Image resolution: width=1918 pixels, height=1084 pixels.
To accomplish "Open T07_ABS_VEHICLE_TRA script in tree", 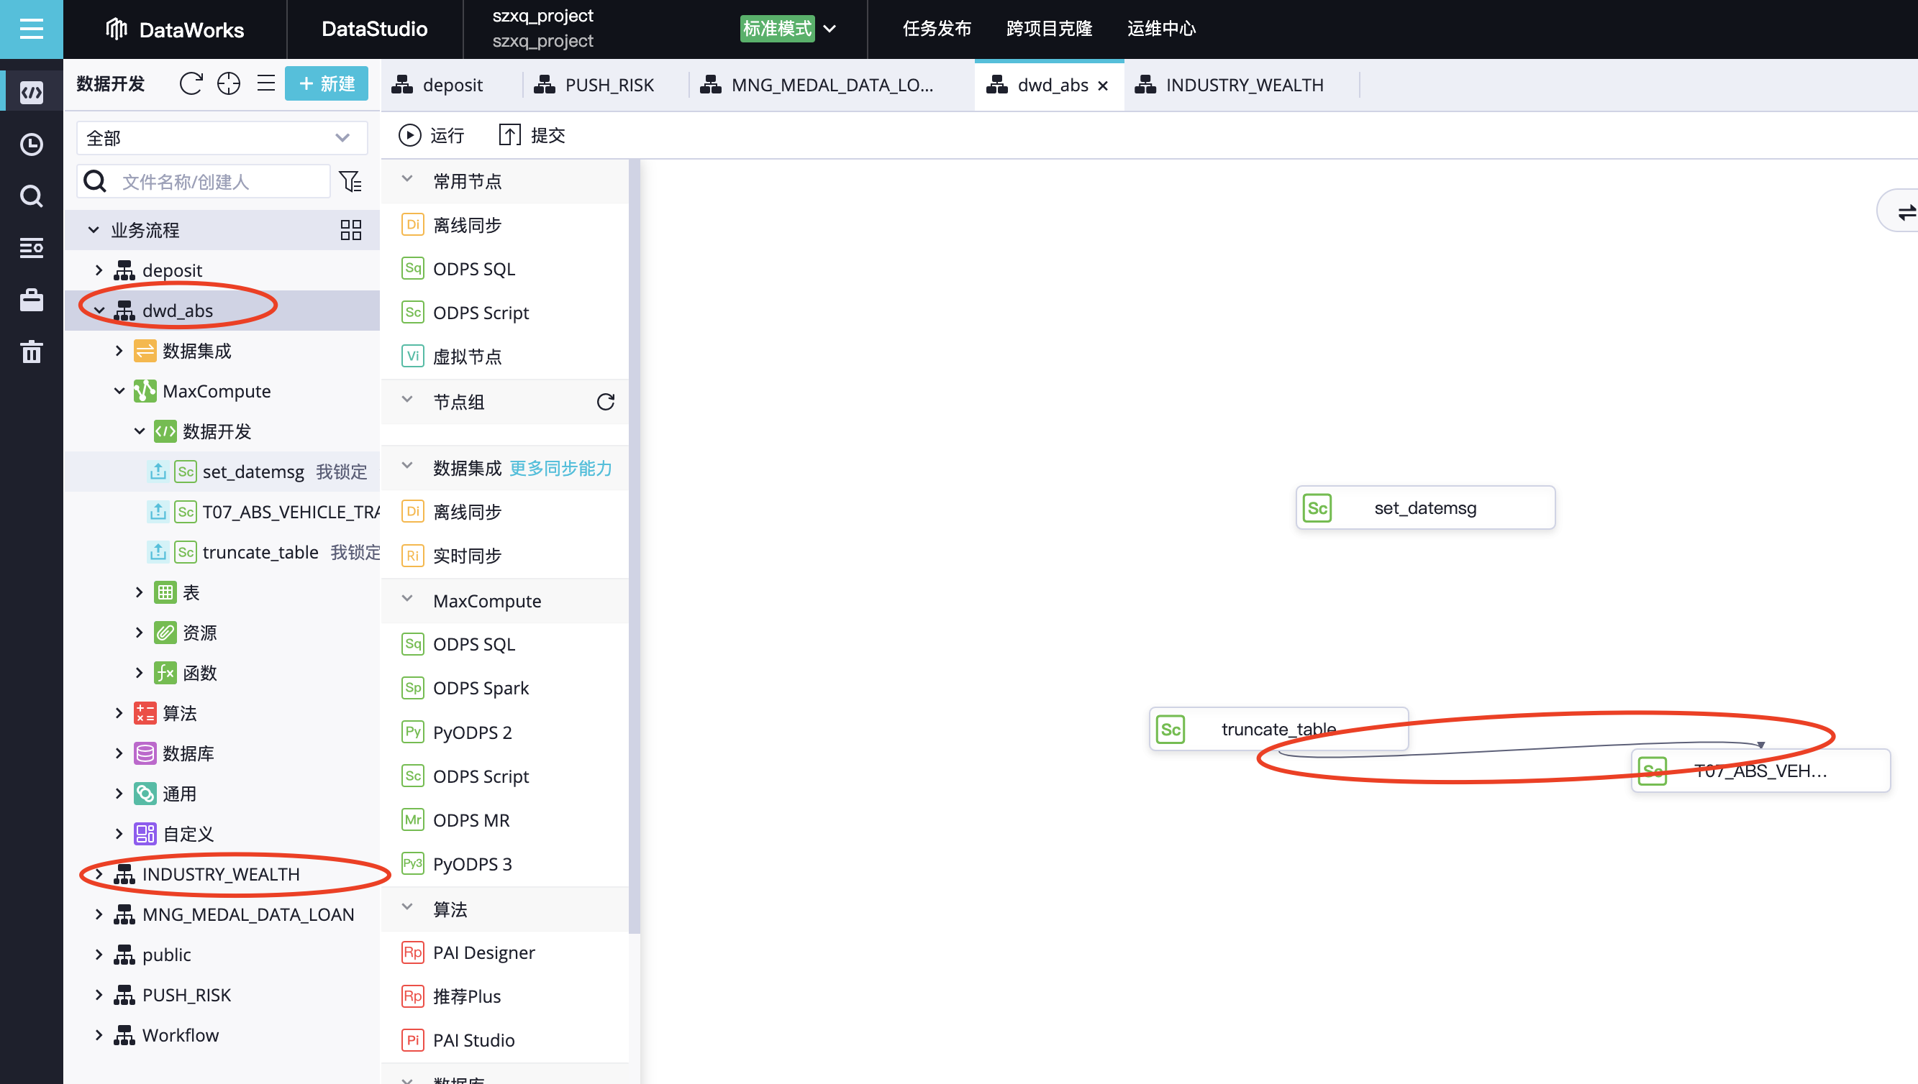I will (x=291, y=513).
